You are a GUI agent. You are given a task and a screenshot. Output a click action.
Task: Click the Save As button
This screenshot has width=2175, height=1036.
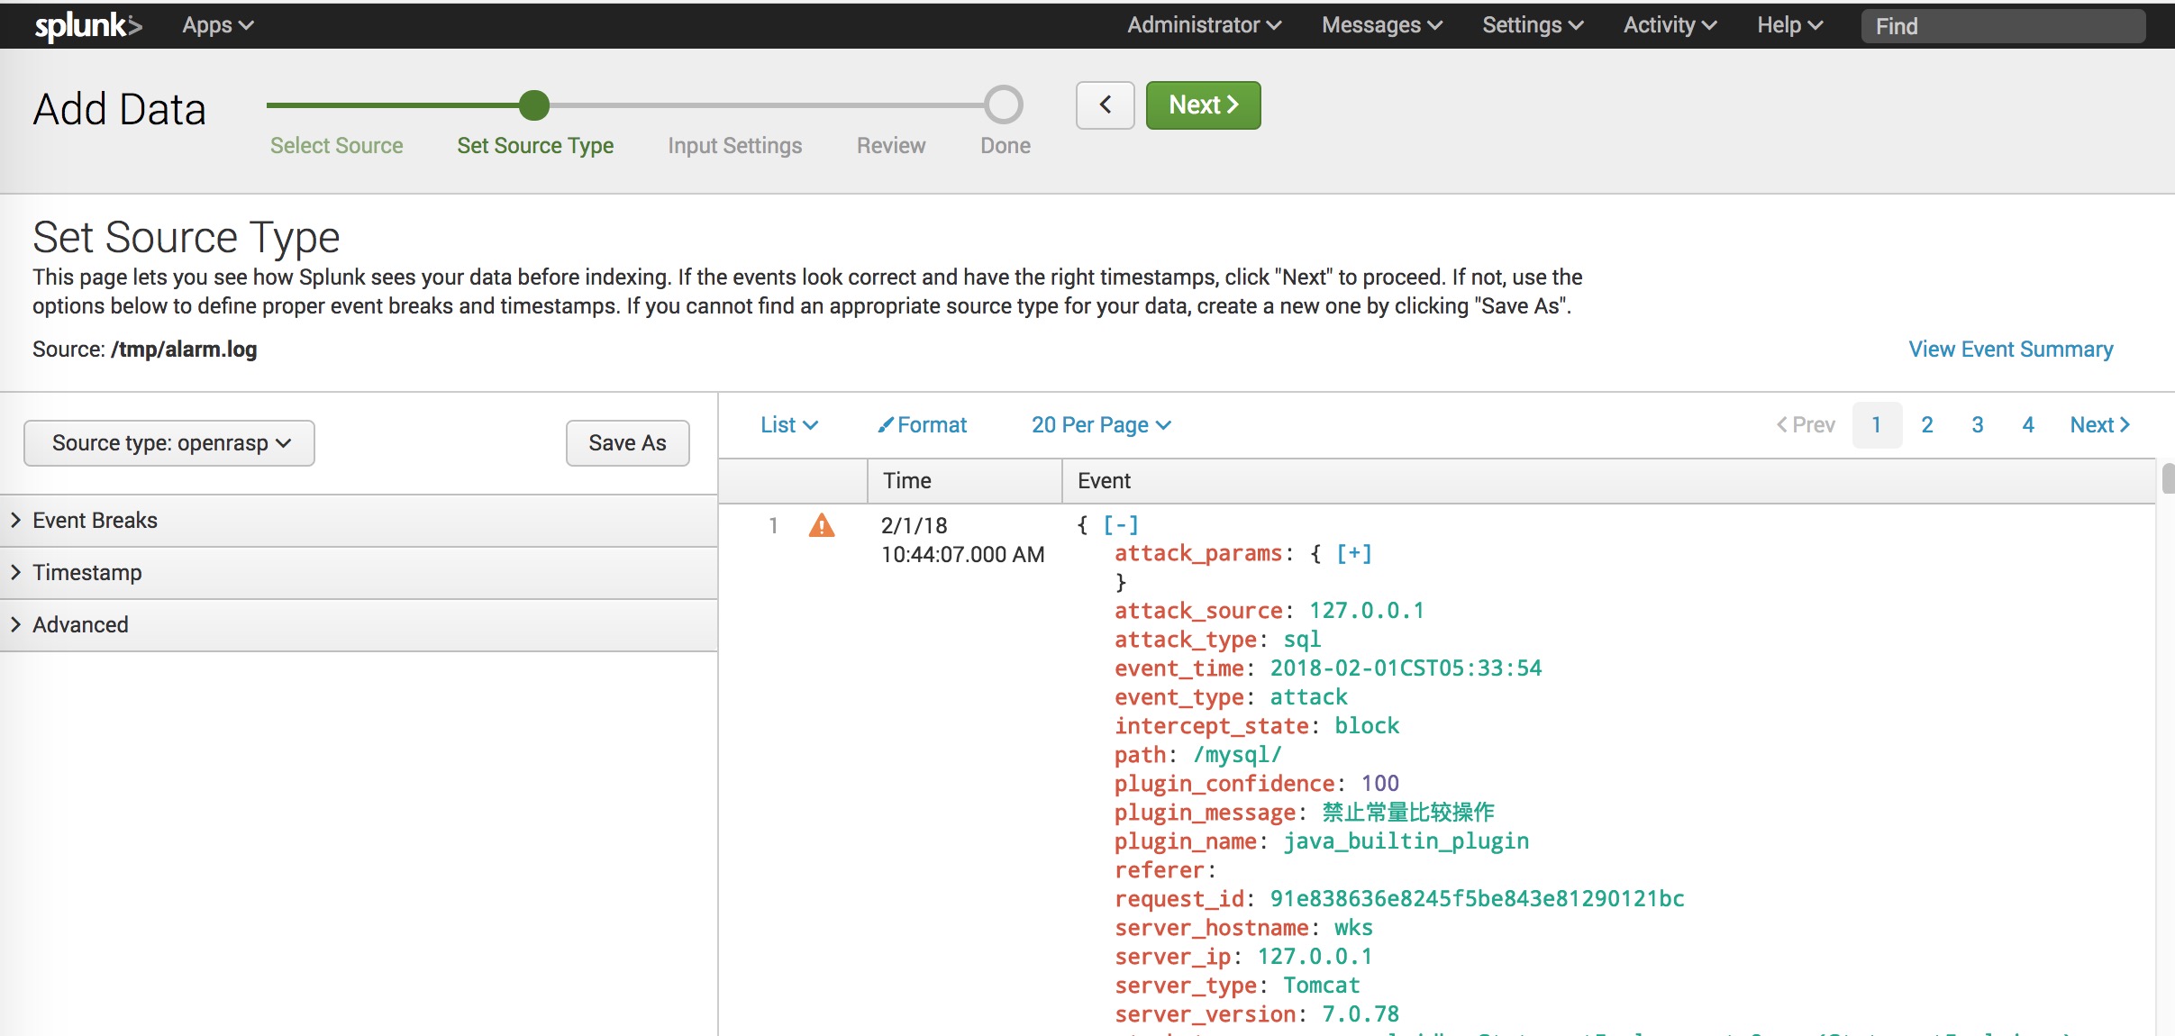[627, 443]
